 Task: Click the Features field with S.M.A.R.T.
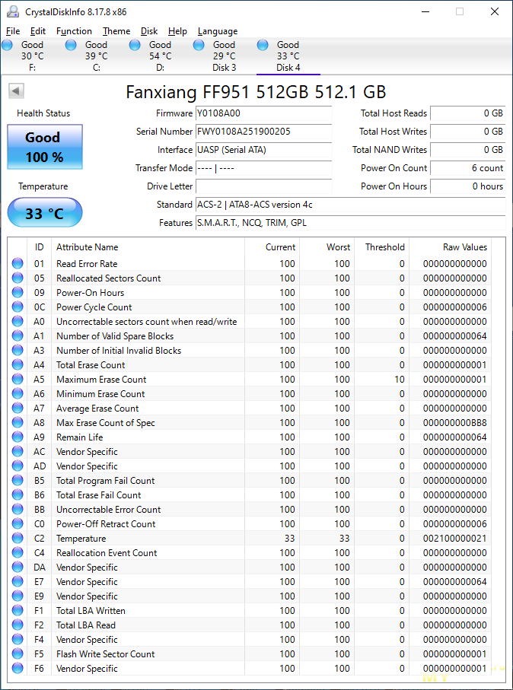[x=351, y=223]
